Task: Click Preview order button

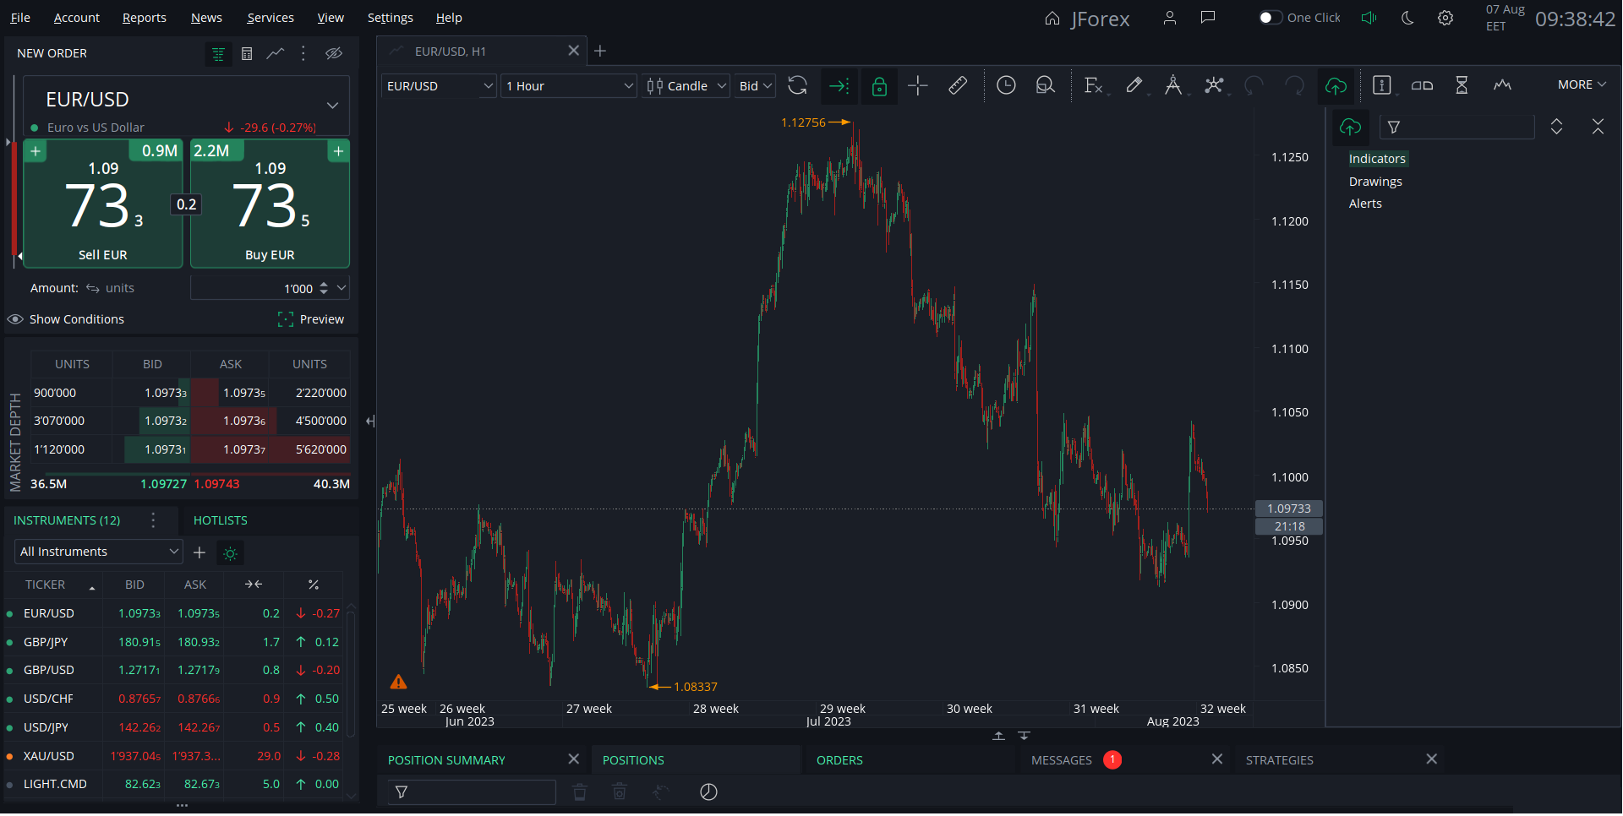Action: (311, 320)
